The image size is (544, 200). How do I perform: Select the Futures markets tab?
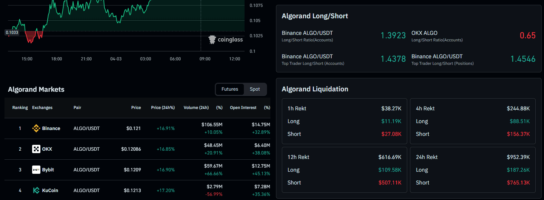[x=230, y=89]
